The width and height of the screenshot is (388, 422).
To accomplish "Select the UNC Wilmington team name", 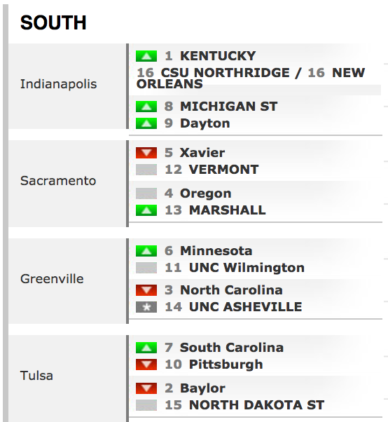I will [x=247, y=268].
